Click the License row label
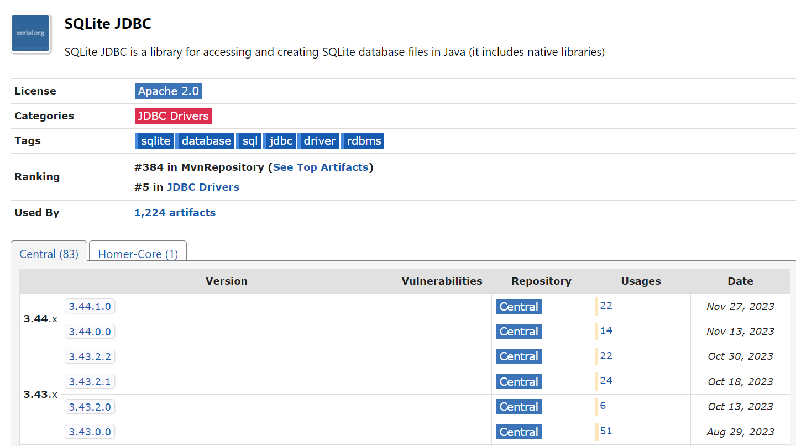Screen dimensions: 796x446 point(35,91)
